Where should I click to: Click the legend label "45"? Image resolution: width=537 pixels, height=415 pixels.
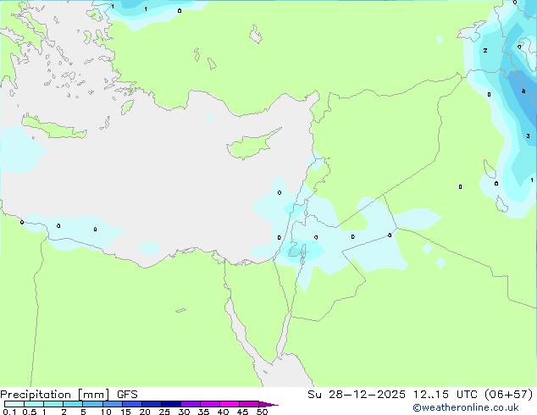(x=242, y=412)
